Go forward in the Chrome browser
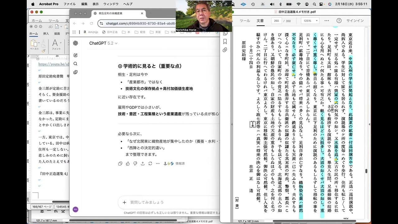Viewport: 398px width, 224px height. pyautogui.click(x=83, y=23)
